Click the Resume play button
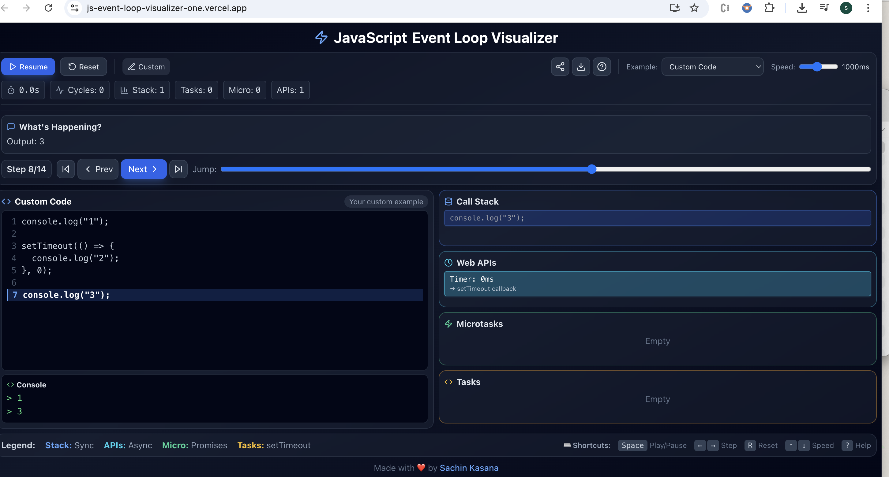Screen dimensions: 889x477 point(28,67)
